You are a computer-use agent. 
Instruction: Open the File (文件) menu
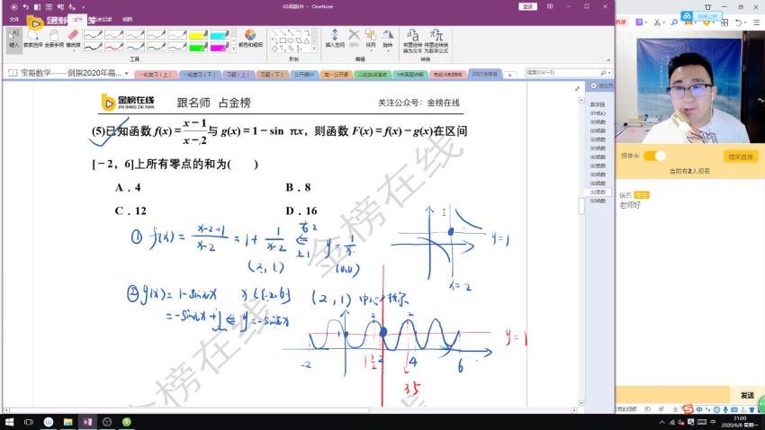(14, 19)
